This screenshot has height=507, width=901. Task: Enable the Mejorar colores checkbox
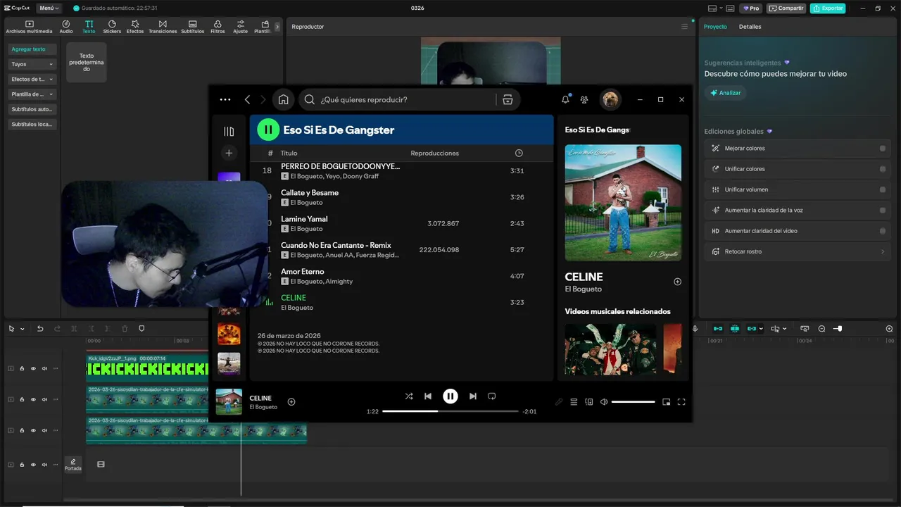pos(883,149)
